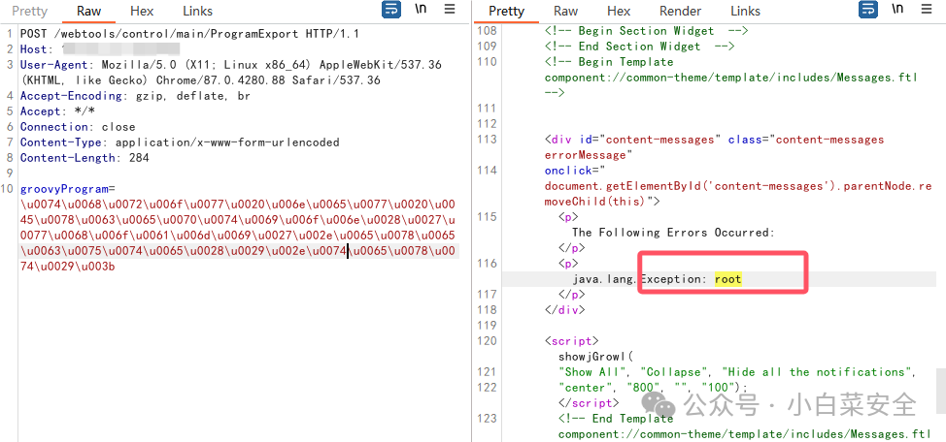Toggle show non-printable \n in request panel
This screenshot has width=946, height=442.
tap(421, 9)
